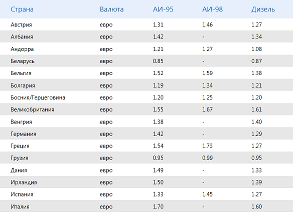This screenshot has width=293, height=215.
Task: Click the Страна column header
Action: [x=22, y=9]
